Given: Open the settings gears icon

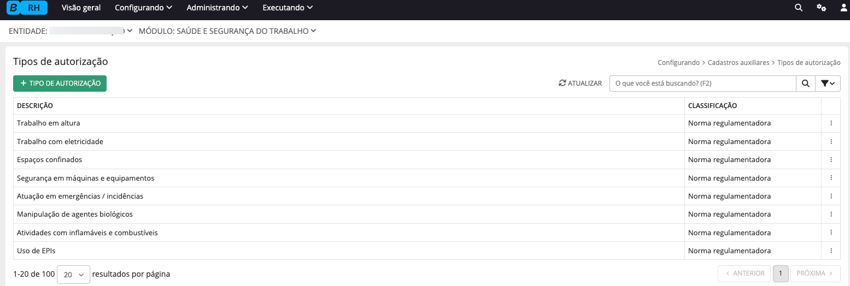Looking at the screenshot, I should click(x=821, y=8).
